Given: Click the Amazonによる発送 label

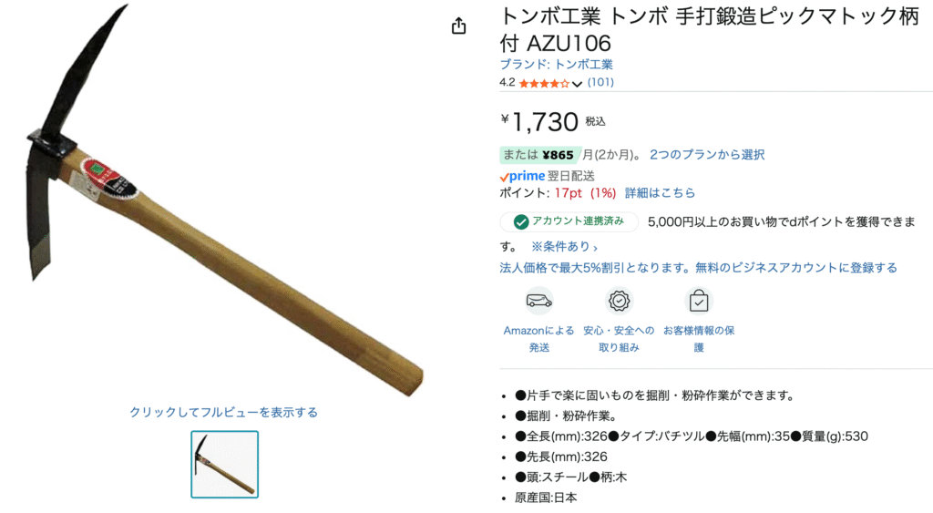Looking at the screenshot, I should (x=539, y=339).
